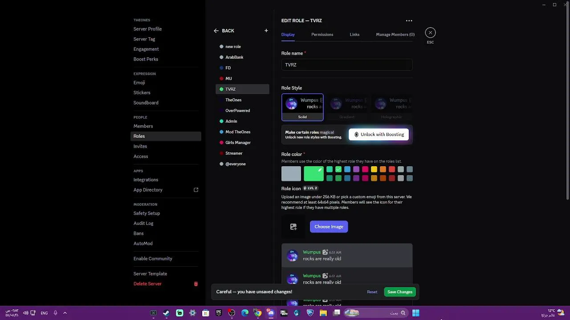The height and width of the screenshot is (320, 570).
Task: Select the Mod TheOnes role
Action: point(242,132)
